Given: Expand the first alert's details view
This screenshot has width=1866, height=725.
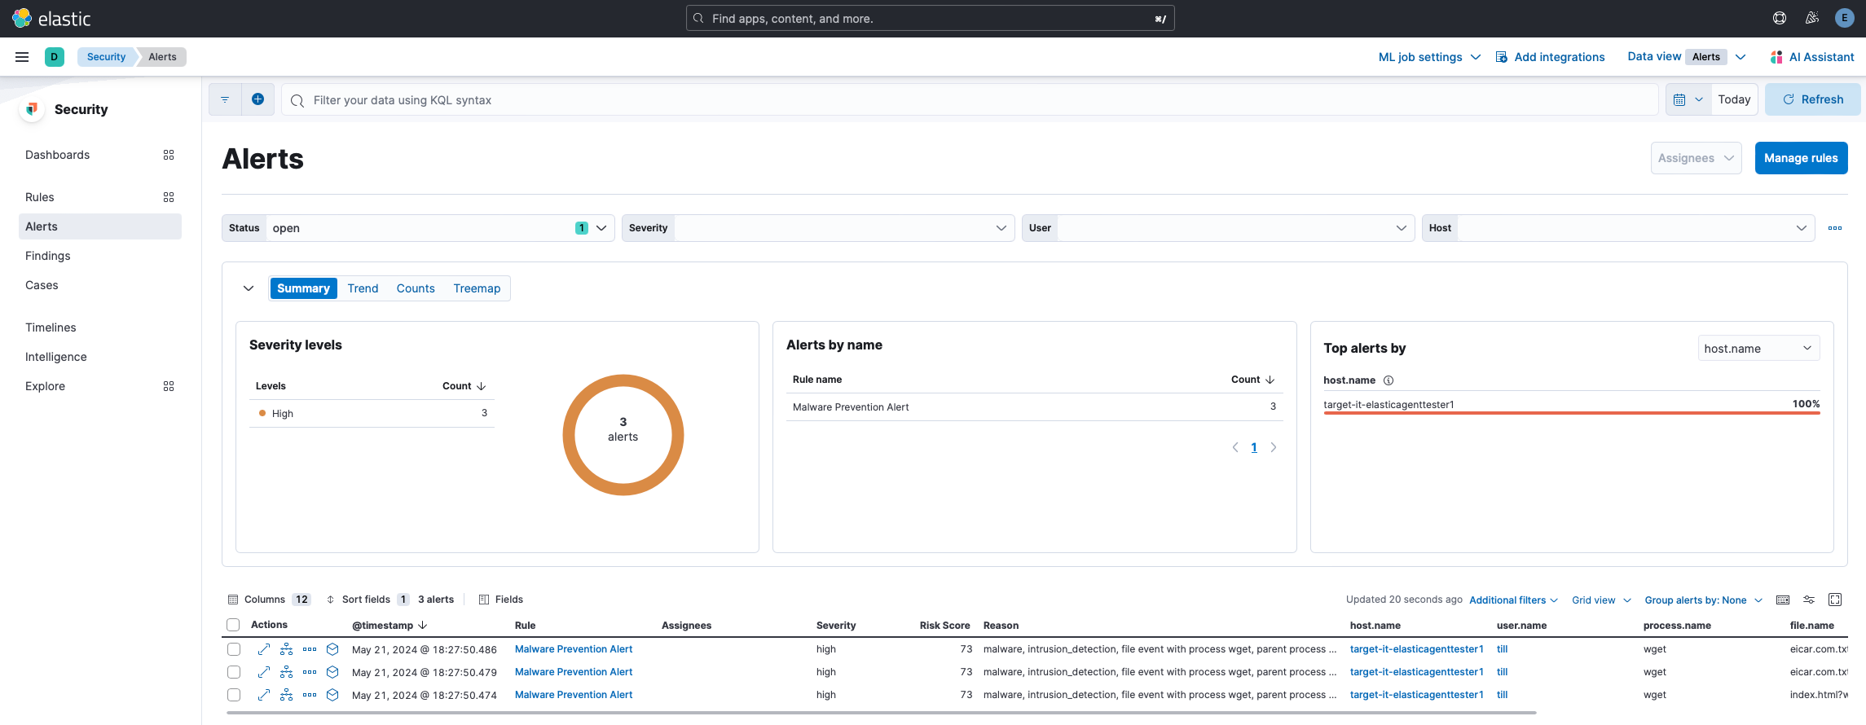Looking at the screenshot, I should click(264, 649).
